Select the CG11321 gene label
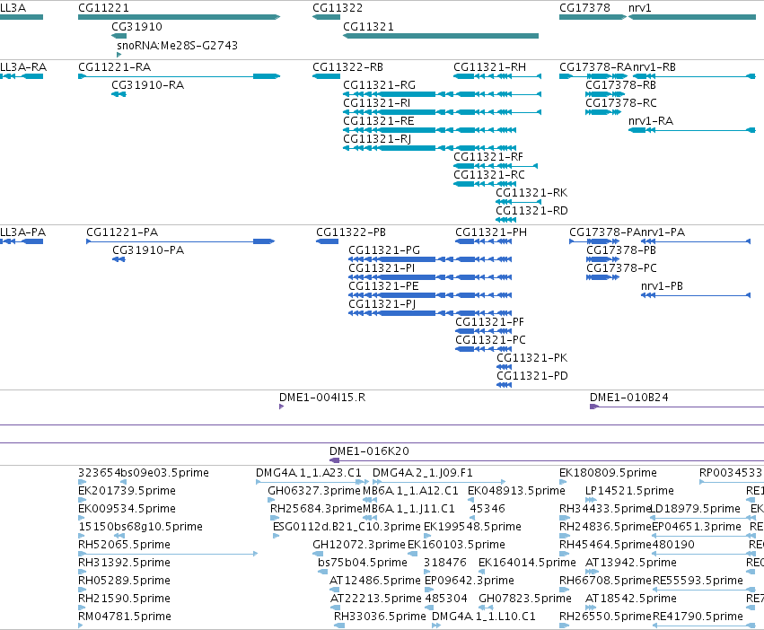The width and height of the screenshot is (764, 630). pyautogui.click(x=368, y=26)
